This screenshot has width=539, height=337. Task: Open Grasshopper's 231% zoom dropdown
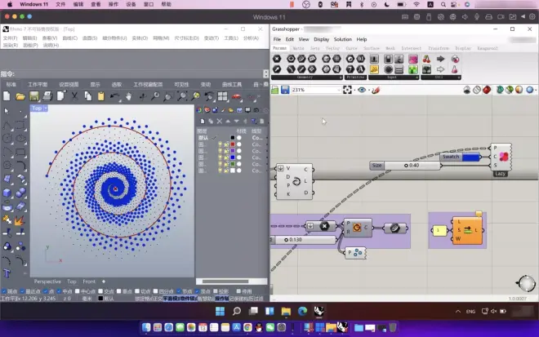click(338, 90)
